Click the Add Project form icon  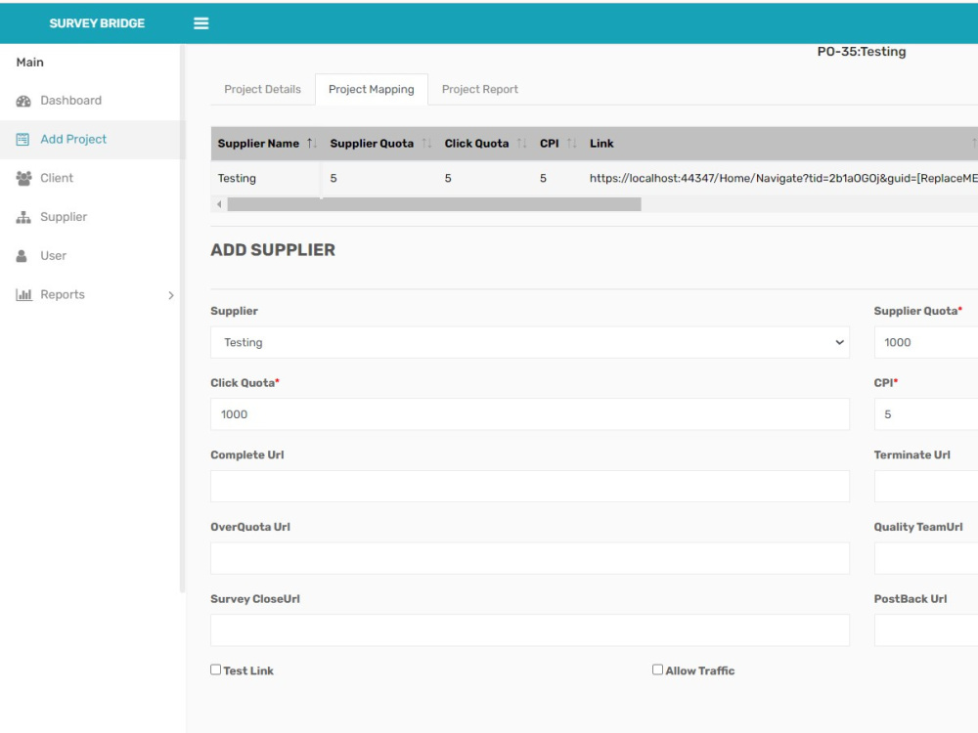[x=22, y=140]
